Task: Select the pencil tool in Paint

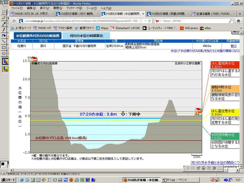Action: click(x=4, y=30)
